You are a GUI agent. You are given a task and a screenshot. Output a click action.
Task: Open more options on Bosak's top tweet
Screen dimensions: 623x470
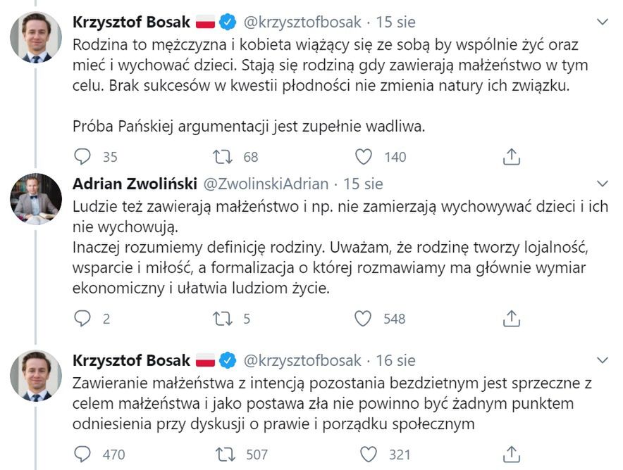coord(602,23)
